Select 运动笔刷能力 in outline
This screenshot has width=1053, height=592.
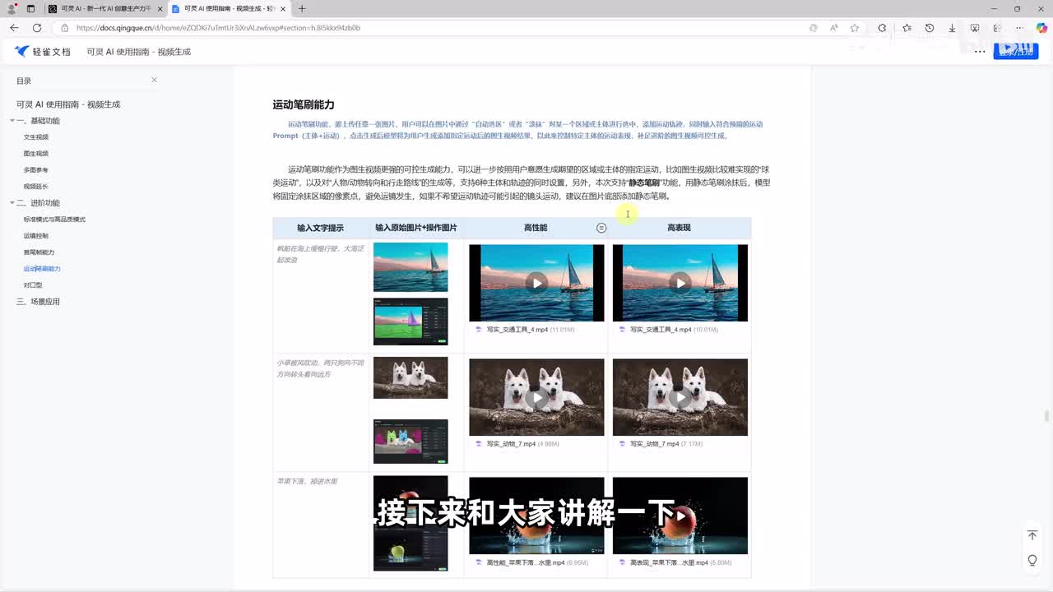click(42, 269)
